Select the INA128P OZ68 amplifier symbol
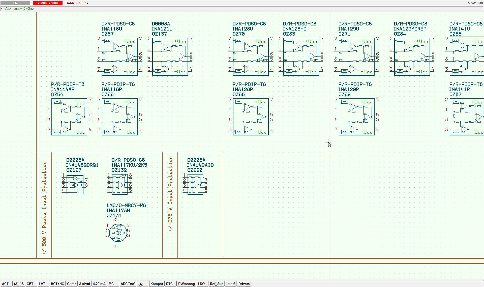This screenshot has height=287, width=484. (x=251, y=117)
